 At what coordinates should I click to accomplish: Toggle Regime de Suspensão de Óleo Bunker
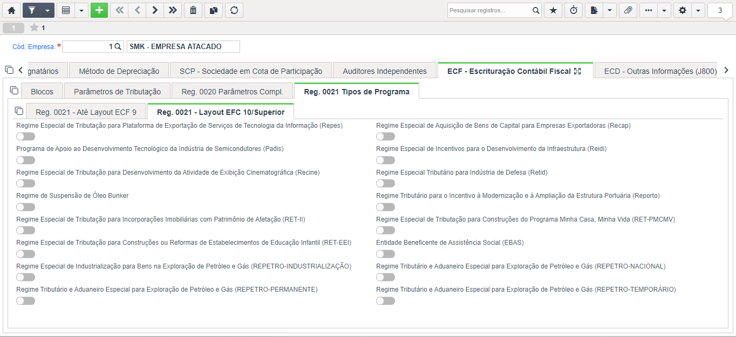coord(25,207)
